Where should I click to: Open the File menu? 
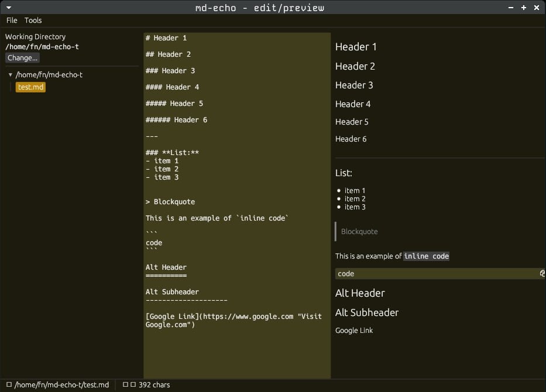pos(11,20)
